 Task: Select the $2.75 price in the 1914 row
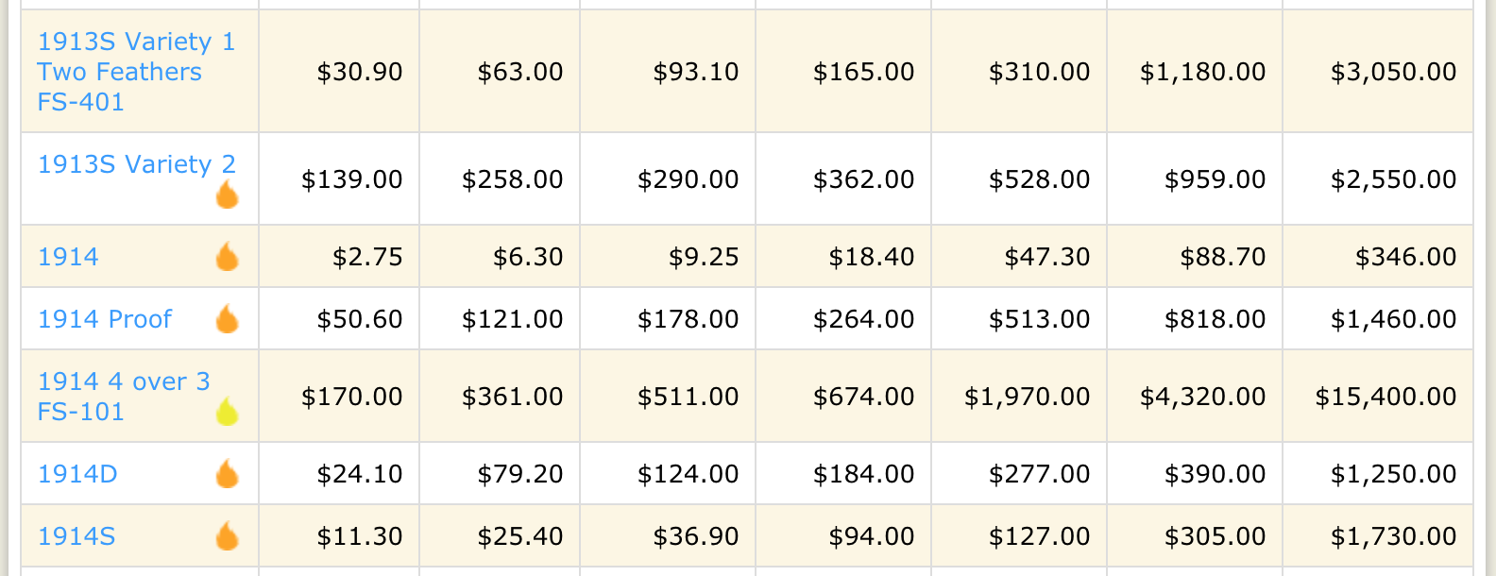pyautogui.click(x=367, y=257)
